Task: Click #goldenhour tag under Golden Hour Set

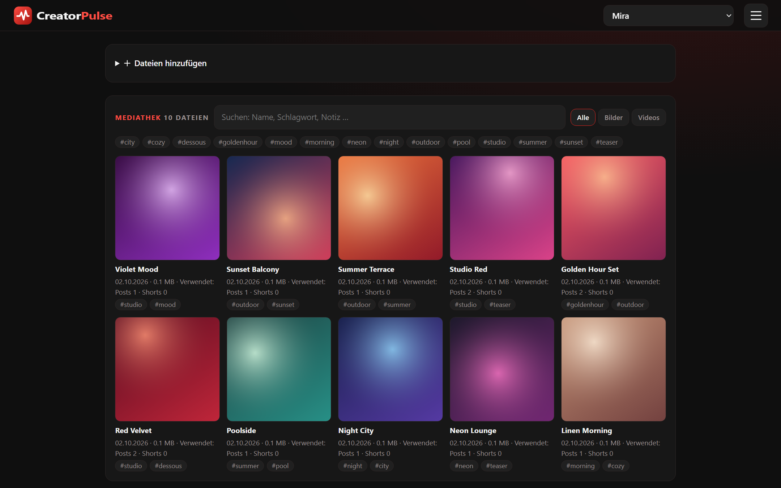Action: 585,305
